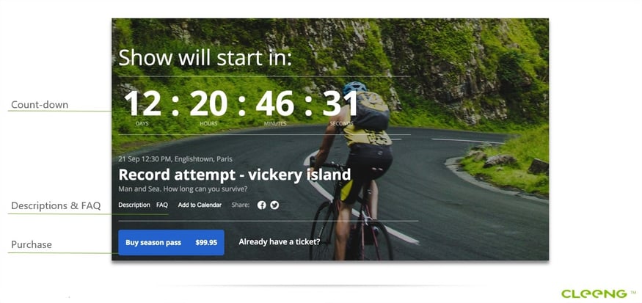
Task: Click the Show will start in heading
Action: pos(205,57)
